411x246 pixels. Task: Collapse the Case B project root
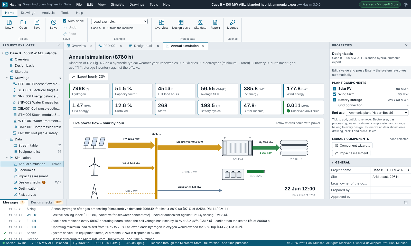tap(3, 53)
